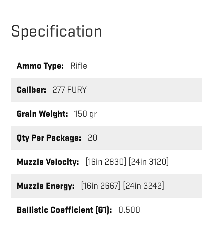The width and height of the screenshot is (214, 235).
Task: Select the Qty Per Package label
Action: coord(49,138)
